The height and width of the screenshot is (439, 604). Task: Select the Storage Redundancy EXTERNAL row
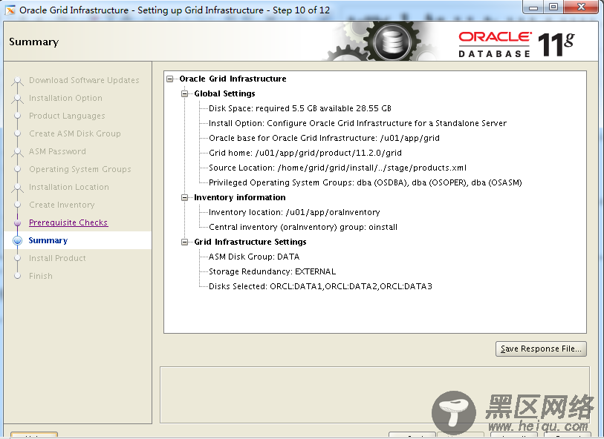coord(272,272)
